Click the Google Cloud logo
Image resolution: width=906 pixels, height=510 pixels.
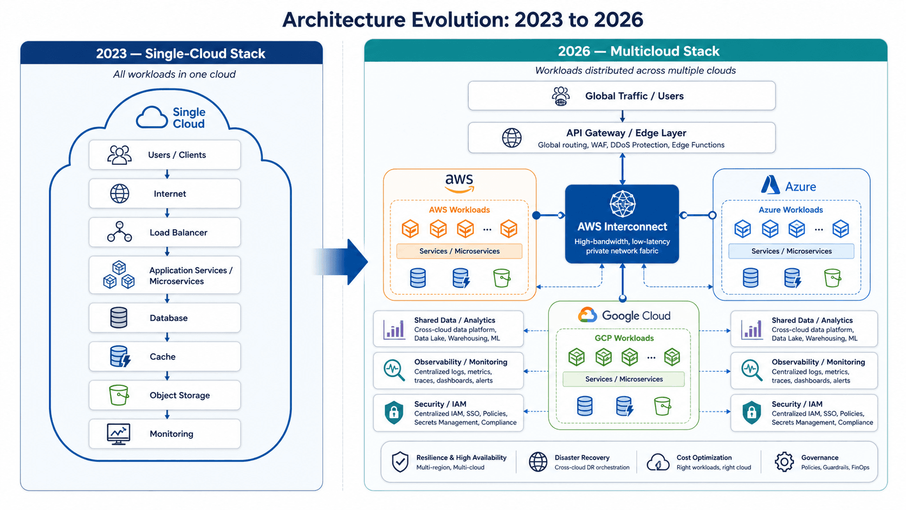pyautogui.click(x=624, y=315)
